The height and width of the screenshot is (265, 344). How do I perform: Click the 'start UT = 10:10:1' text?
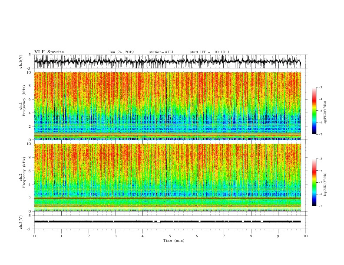click(209, 52)
